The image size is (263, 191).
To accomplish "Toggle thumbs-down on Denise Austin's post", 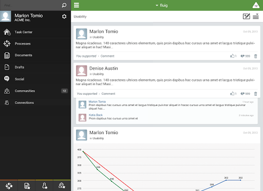I will pos(245,94).
